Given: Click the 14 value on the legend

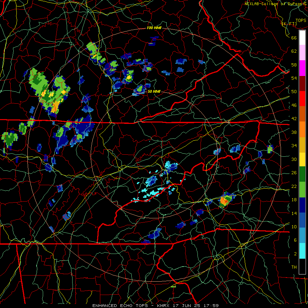Looking at the screenshot, I should click(x=294, y=213).
